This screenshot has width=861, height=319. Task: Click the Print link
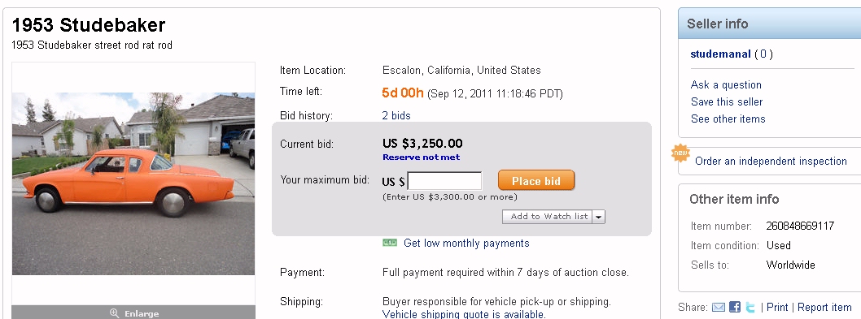[x=777, y=308]
